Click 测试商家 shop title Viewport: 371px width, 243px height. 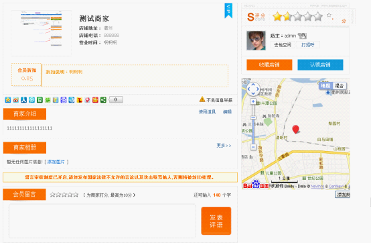click(94, 19)
